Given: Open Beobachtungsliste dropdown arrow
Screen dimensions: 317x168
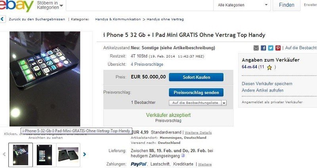Looking at the screenshot, I should click(224, 103).
